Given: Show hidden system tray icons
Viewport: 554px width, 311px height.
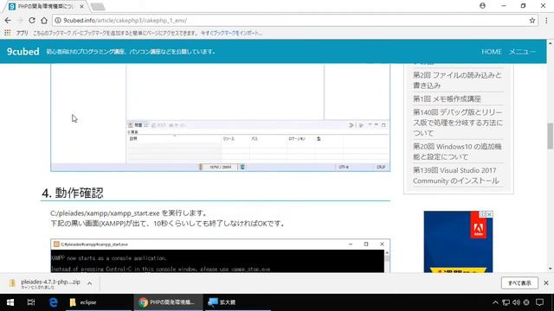Looking at the screenshot, I should [x=495, y=302].
